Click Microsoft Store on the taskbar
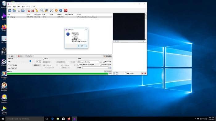This screenshot has width=216, height=121. [63, 119]
